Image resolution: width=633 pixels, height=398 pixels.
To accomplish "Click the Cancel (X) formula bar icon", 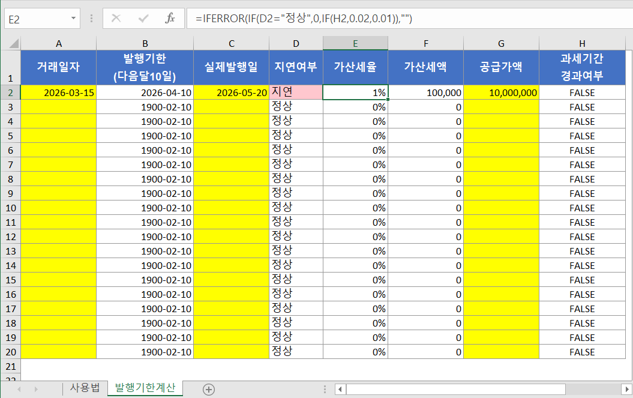I will 116,18.
